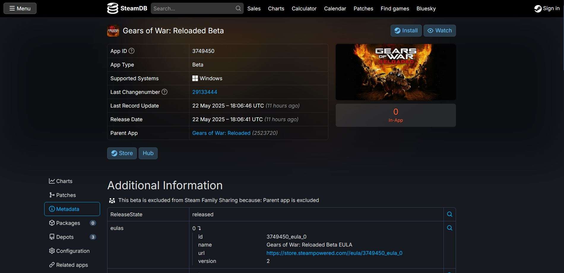Click the Install button
Image resolution: width=564 pixels, height=273 pixels.
tap(406, 31)
